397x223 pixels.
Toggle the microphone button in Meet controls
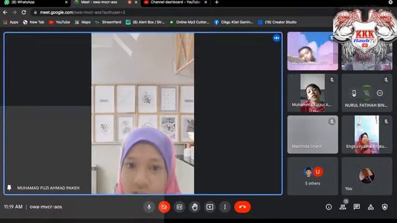click(x=149, y=207)
